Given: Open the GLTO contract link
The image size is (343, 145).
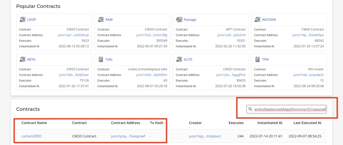Looking at the screenshot, I should pos(188,59).
